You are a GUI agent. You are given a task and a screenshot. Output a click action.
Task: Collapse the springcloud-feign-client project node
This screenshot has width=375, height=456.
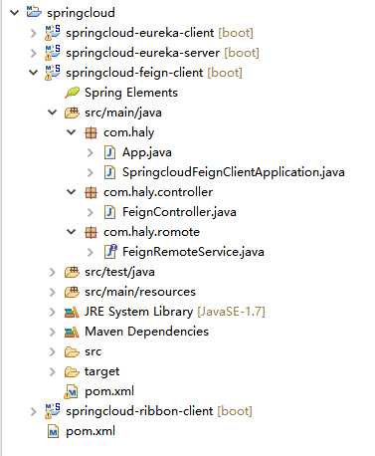point(34,72)
